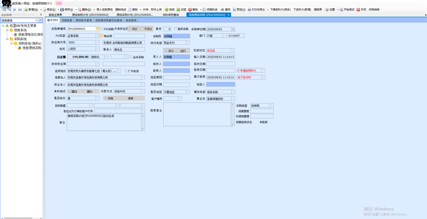Open the 设置 gear settings icon
The height and width of the screenshot is (219, 427).
(327, 9)
